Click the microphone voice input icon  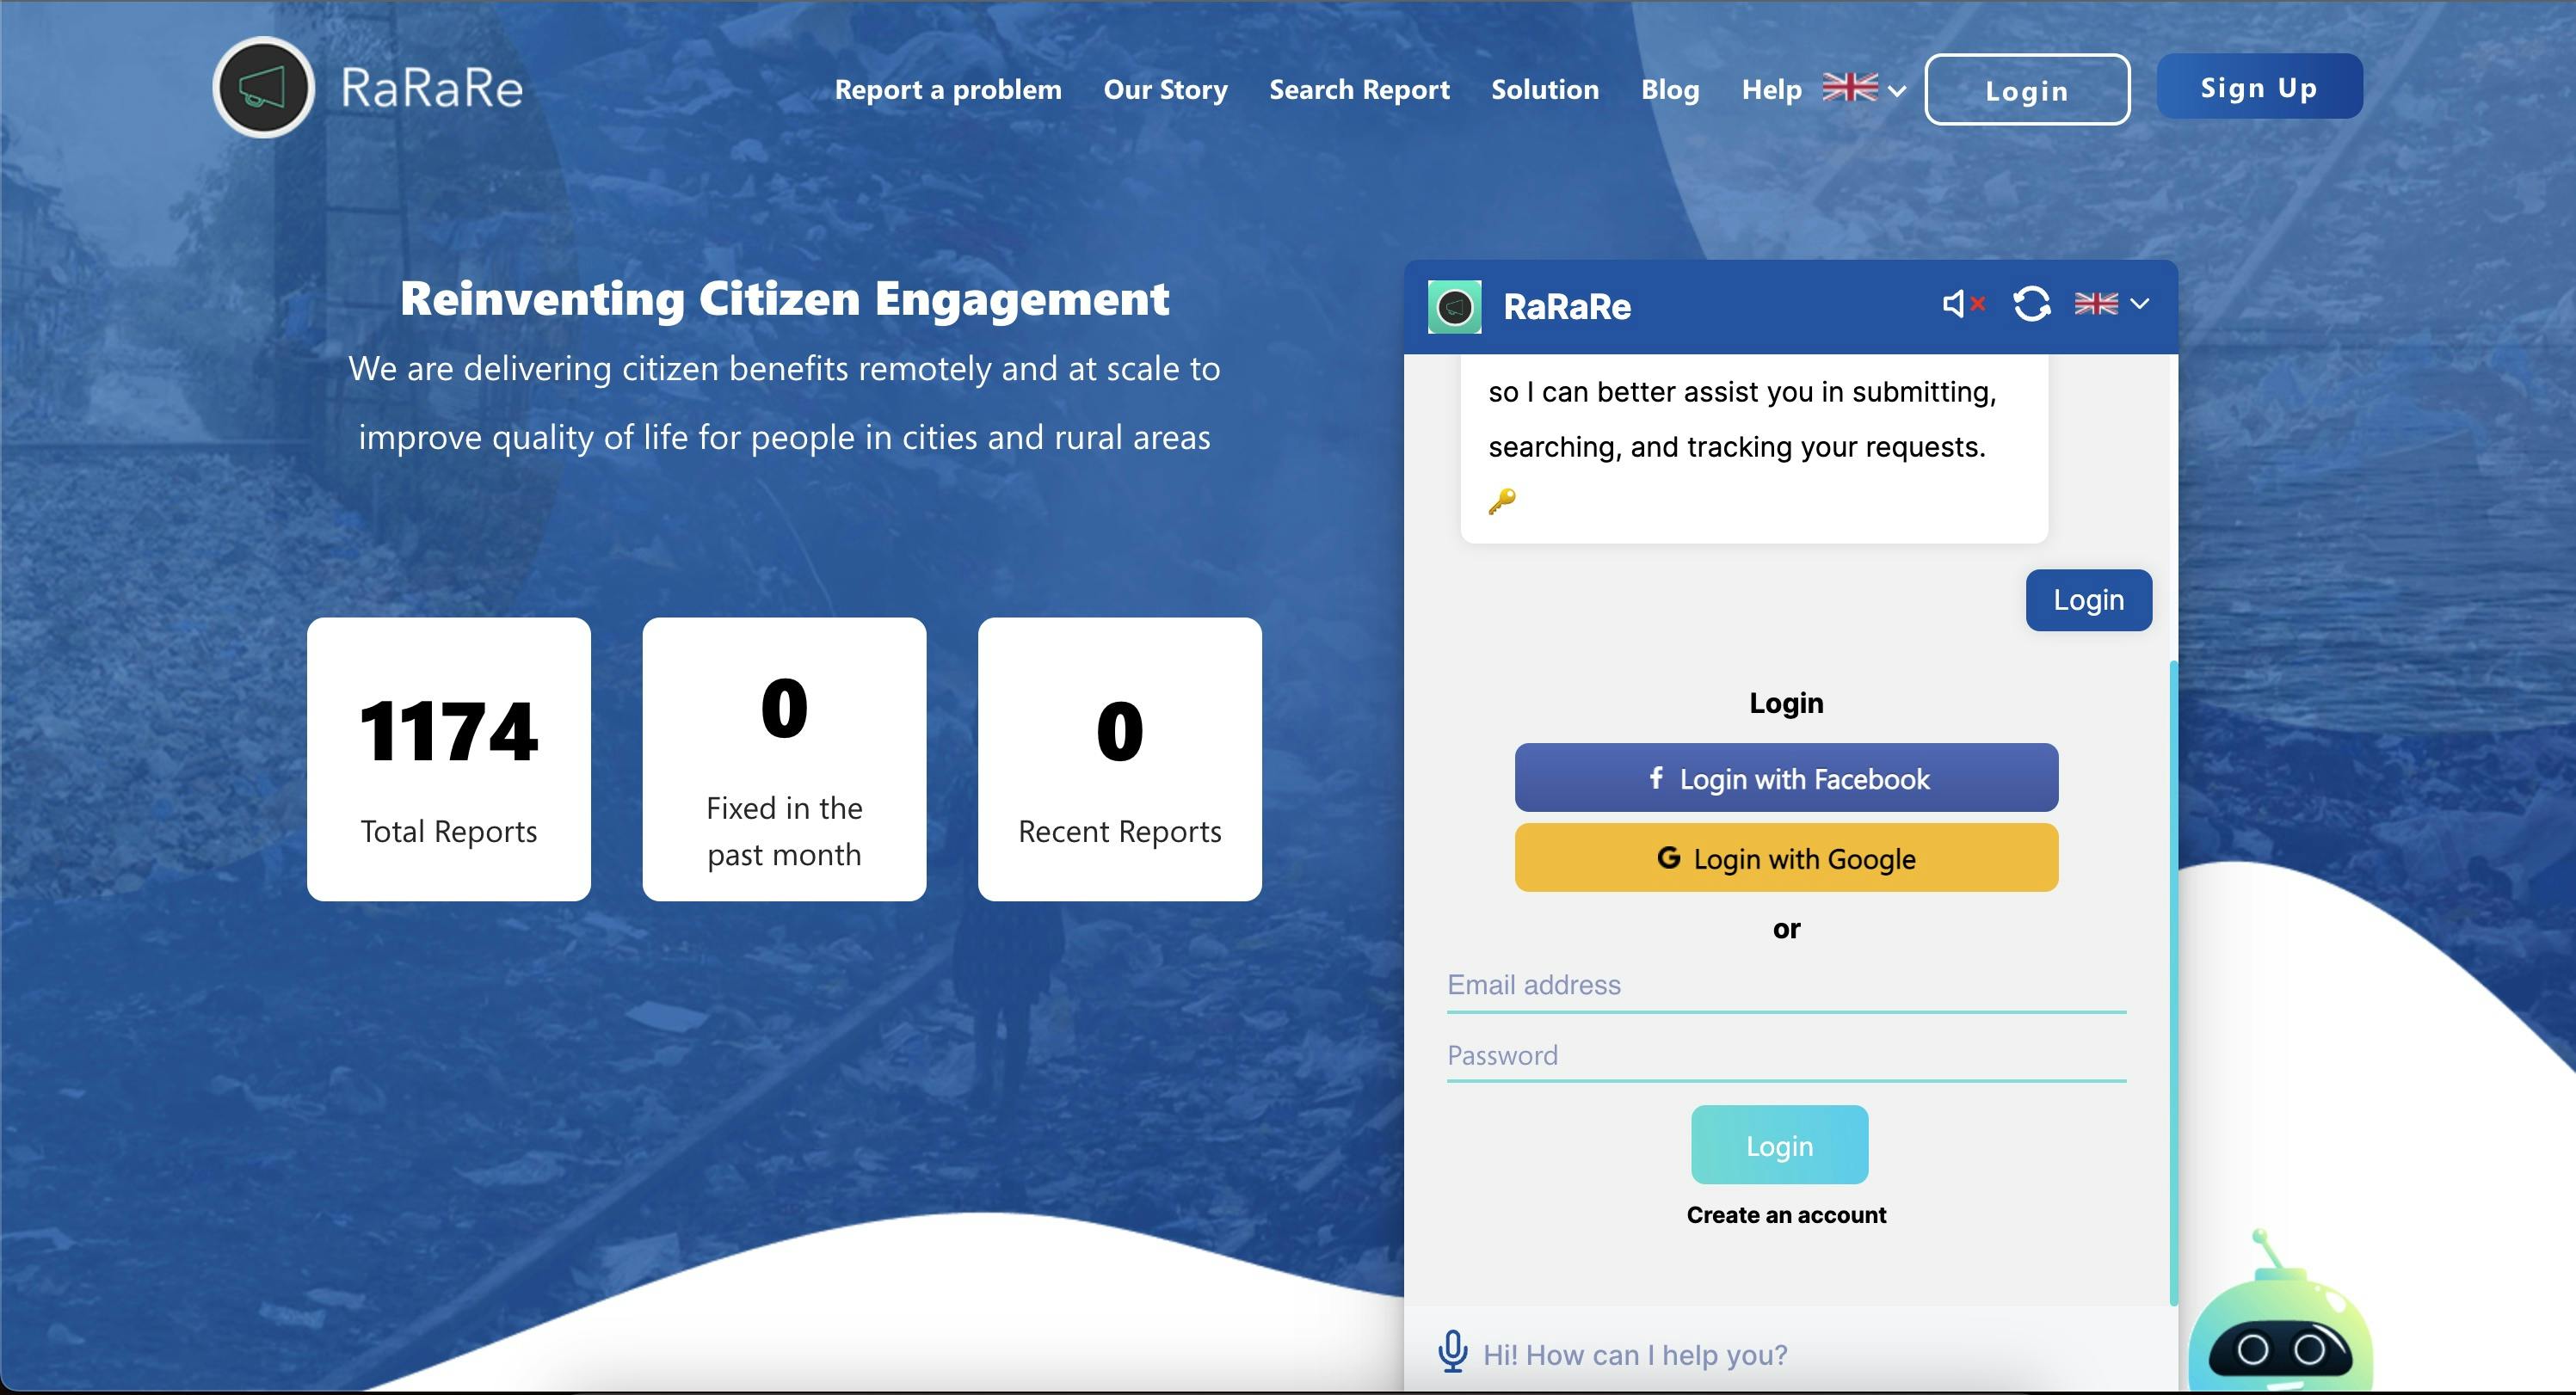(1453, 1353)
